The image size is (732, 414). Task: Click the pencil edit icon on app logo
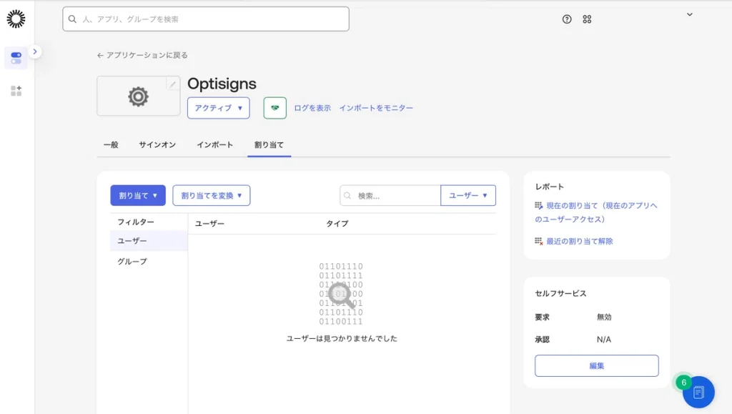pos(172,84)
